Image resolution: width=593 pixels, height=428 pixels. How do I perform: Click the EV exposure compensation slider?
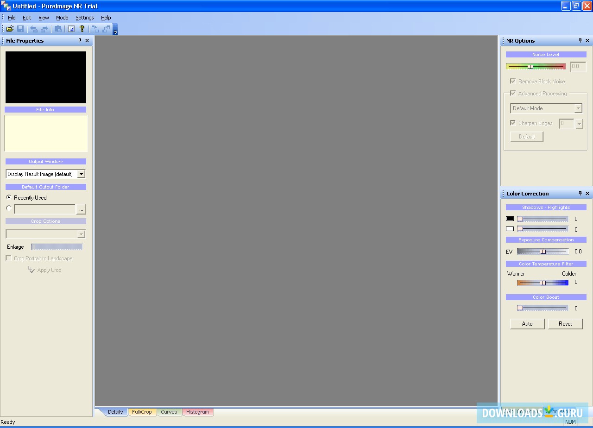(x=543, y=252)
